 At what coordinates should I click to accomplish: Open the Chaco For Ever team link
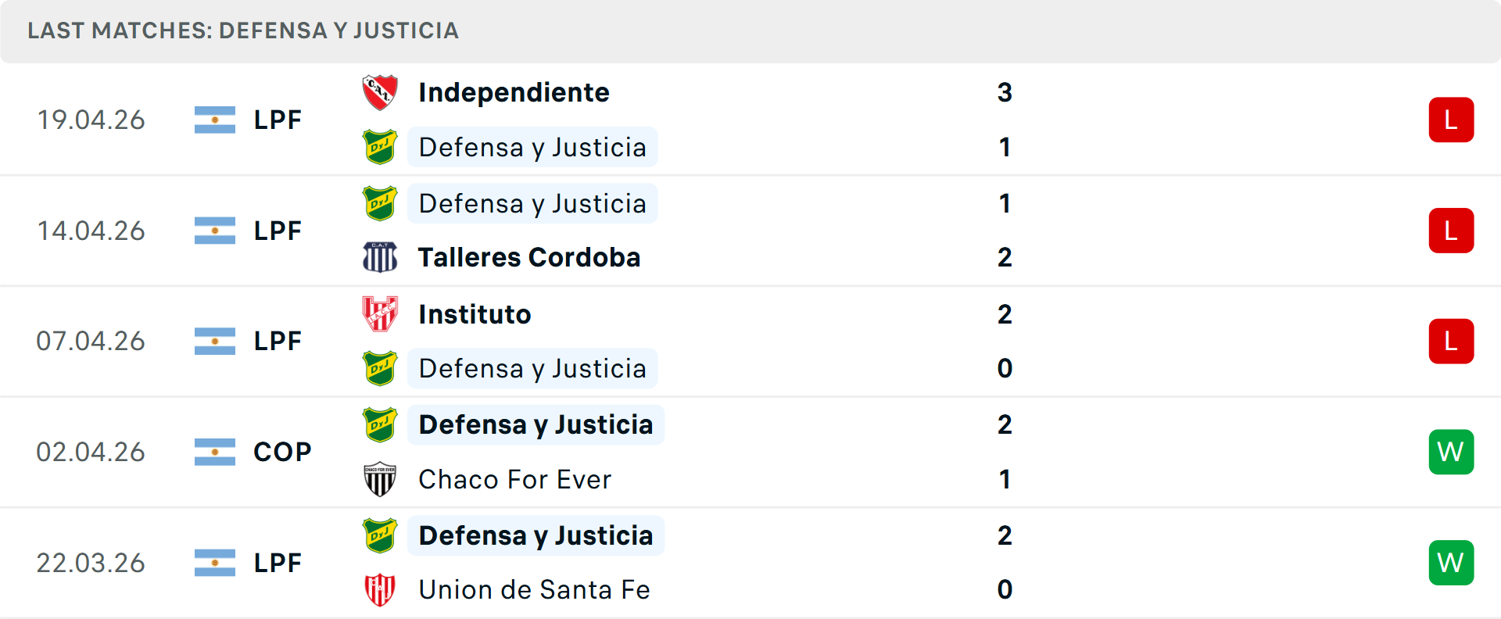click(514, 479)
